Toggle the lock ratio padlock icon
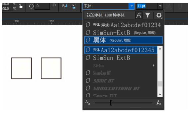The height and width of the screenshot is (122, 194). point(21,6)
